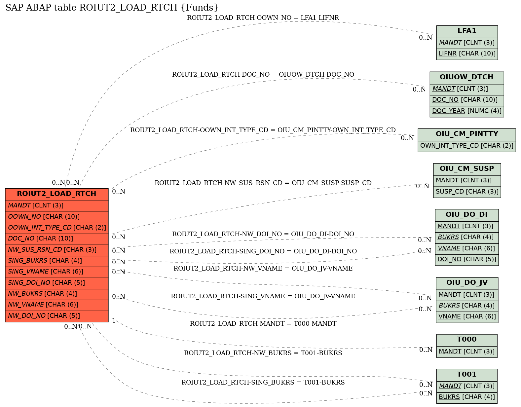Open the OIUOW_DTCH table header
Viewport: 521px width, 407px height.
[x=466, y=77]
